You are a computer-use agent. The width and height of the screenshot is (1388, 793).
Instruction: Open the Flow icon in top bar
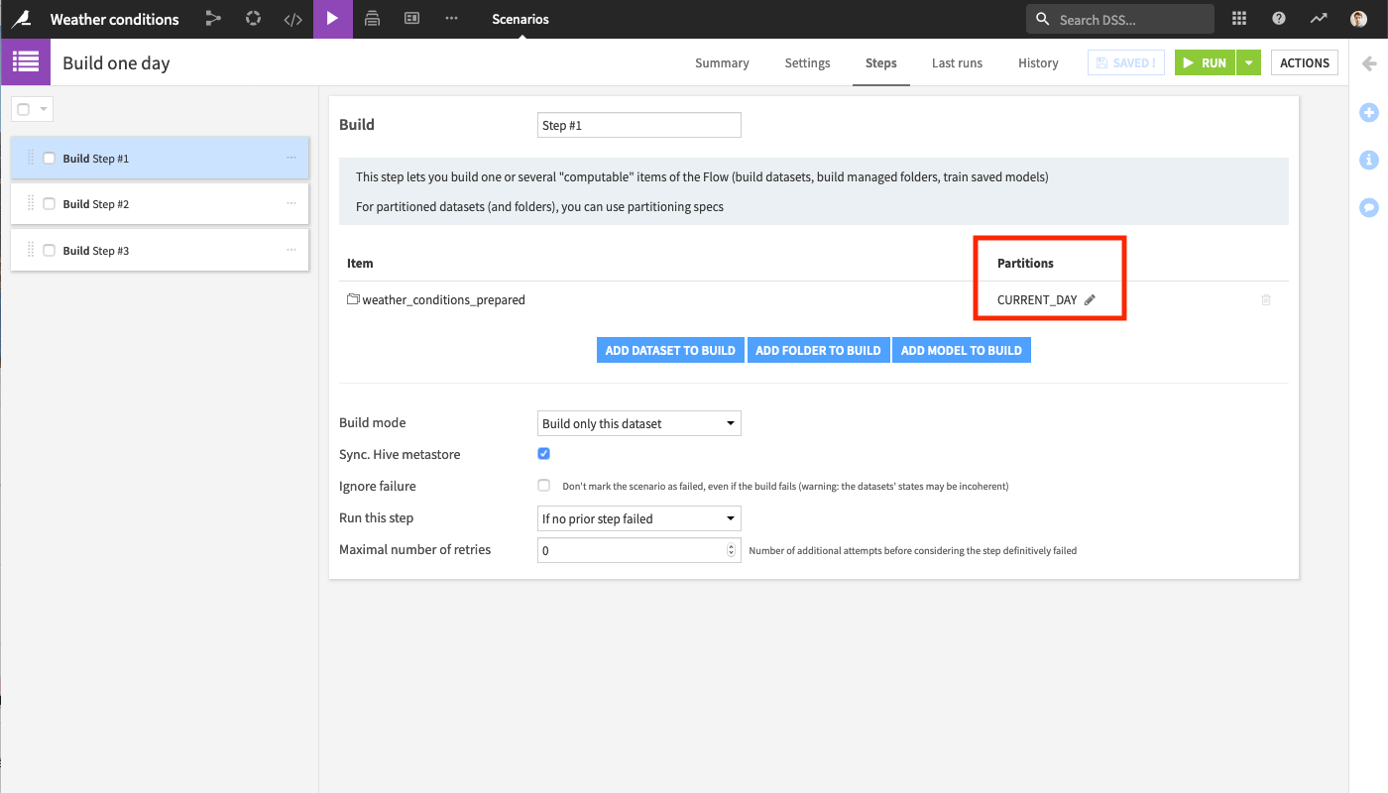click(213, 19)
